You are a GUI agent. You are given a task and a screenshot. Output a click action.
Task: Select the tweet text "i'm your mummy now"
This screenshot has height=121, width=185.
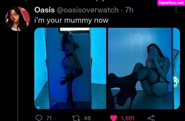tap(71, 20)
